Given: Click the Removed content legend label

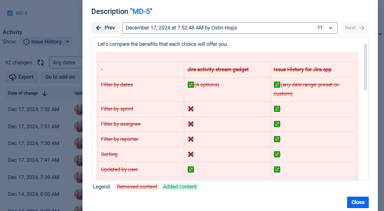Looking at the screenshot, I should tap(137, 187).
